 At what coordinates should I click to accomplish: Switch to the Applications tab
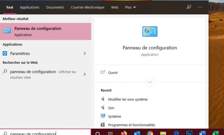(30, 7)
